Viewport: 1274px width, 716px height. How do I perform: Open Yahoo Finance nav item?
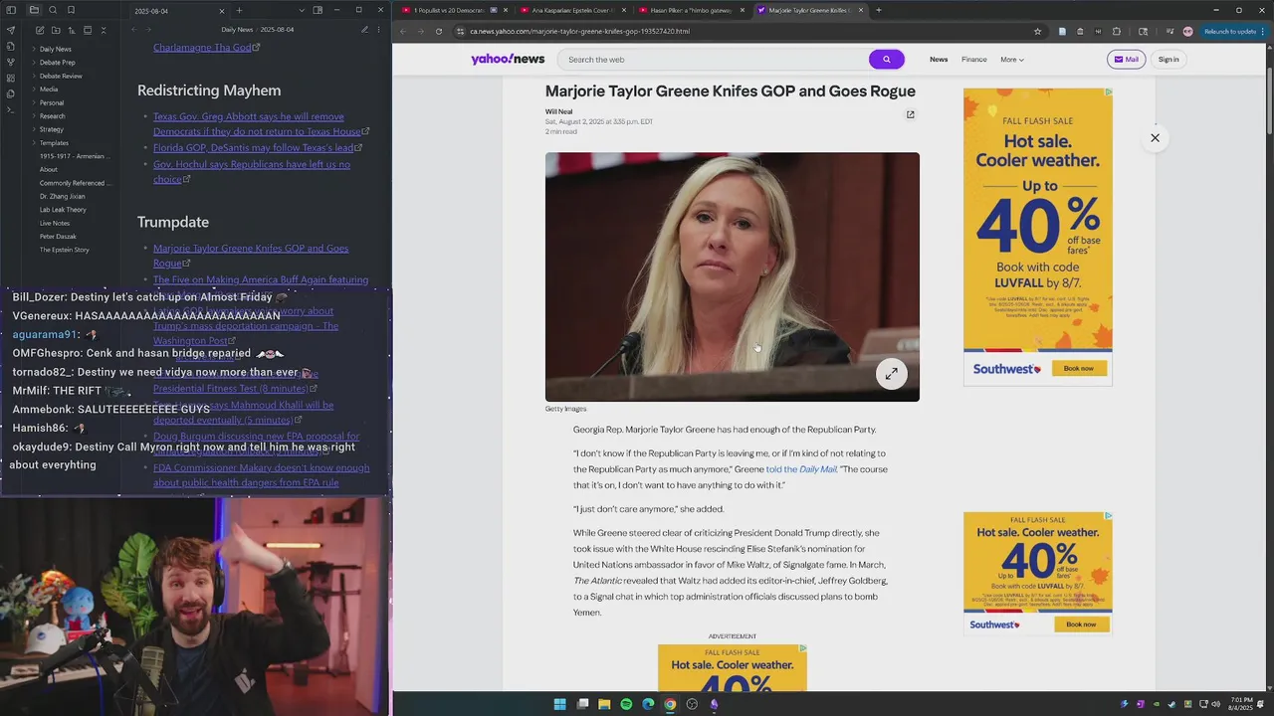coord(974,60)
